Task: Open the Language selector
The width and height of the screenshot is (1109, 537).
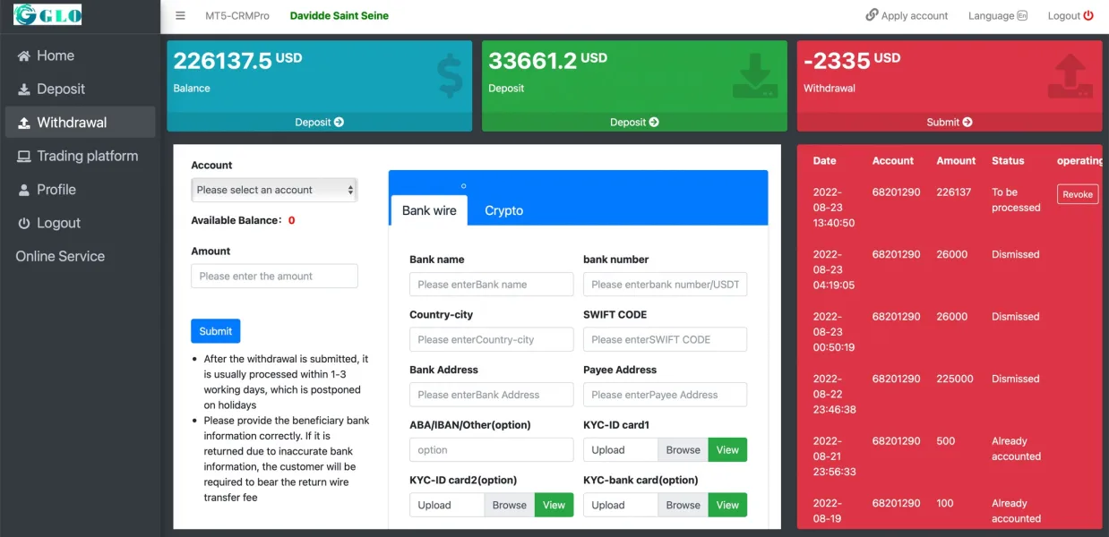Action: [x=997, y=16]
